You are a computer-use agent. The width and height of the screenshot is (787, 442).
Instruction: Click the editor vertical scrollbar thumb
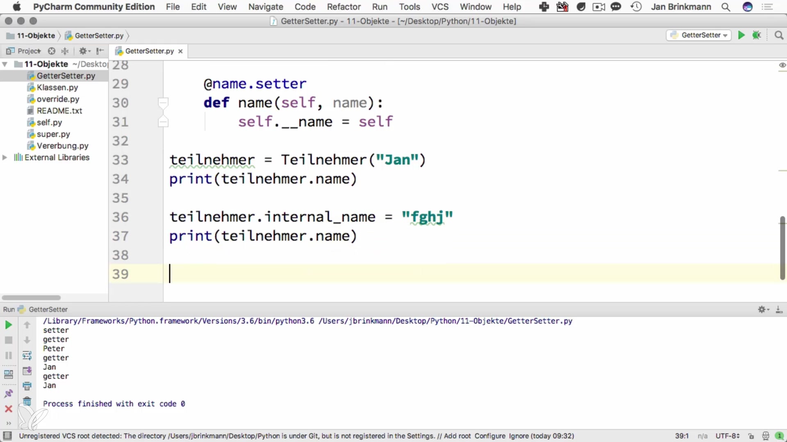(782, 248)
